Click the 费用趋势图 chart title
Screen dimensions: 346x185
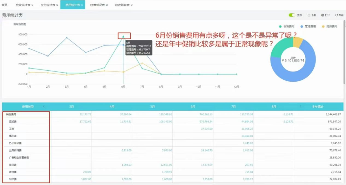[x=20, y=24]
